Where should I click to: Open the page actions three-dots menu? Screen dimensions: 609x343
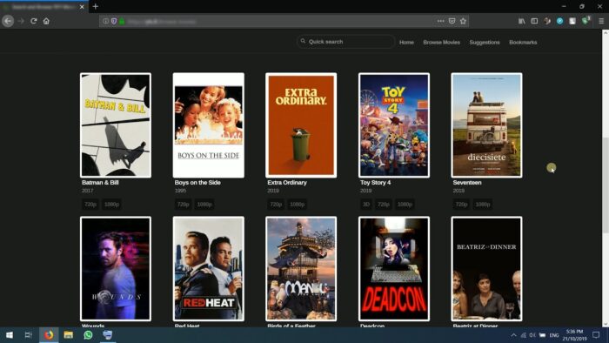point(440,21)
